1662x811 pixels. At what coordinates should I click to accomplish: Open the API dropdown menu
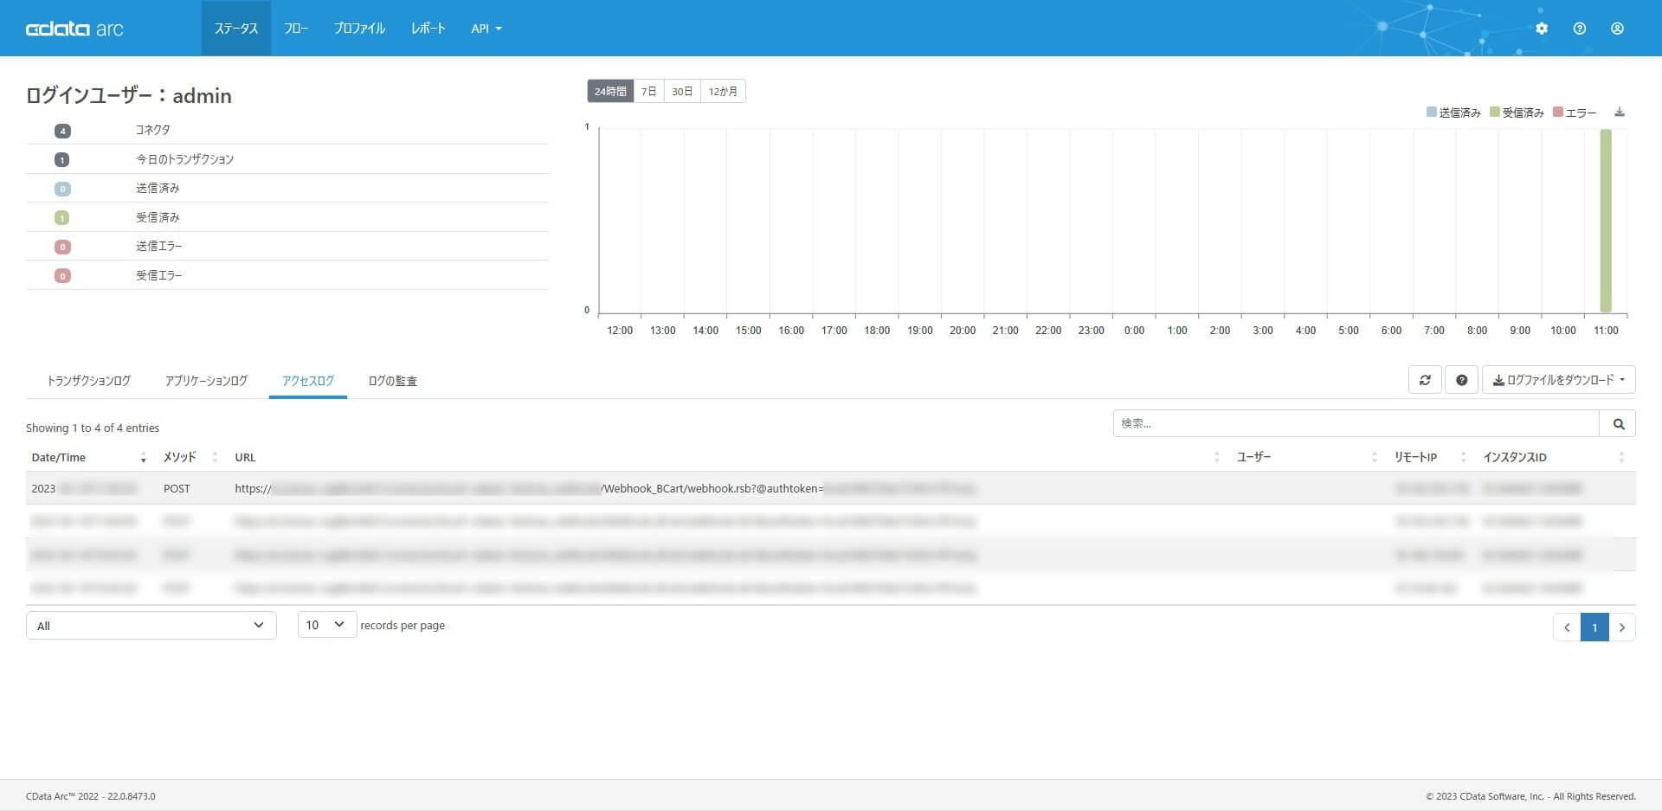tap(486, 29)
